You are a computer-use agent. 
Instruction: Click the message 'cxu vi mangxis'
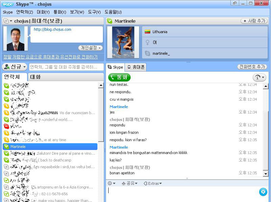pos(121,99)
